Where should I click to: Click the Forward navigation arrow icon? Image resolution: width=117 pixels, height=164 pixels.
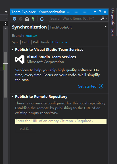21,19
